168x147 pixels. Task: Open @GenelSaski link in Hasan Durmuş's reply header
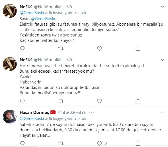tap(32, 119)
